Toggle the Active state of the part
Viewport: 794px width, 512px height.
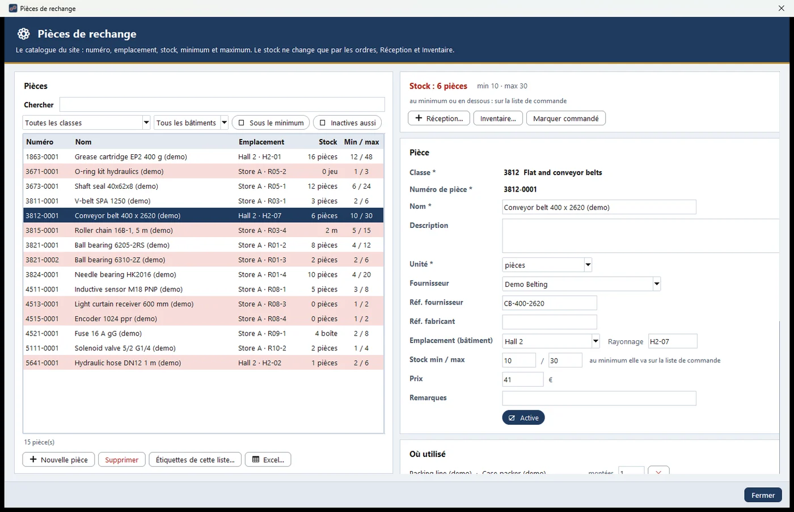pyautogui.click(x=523, y=418)
